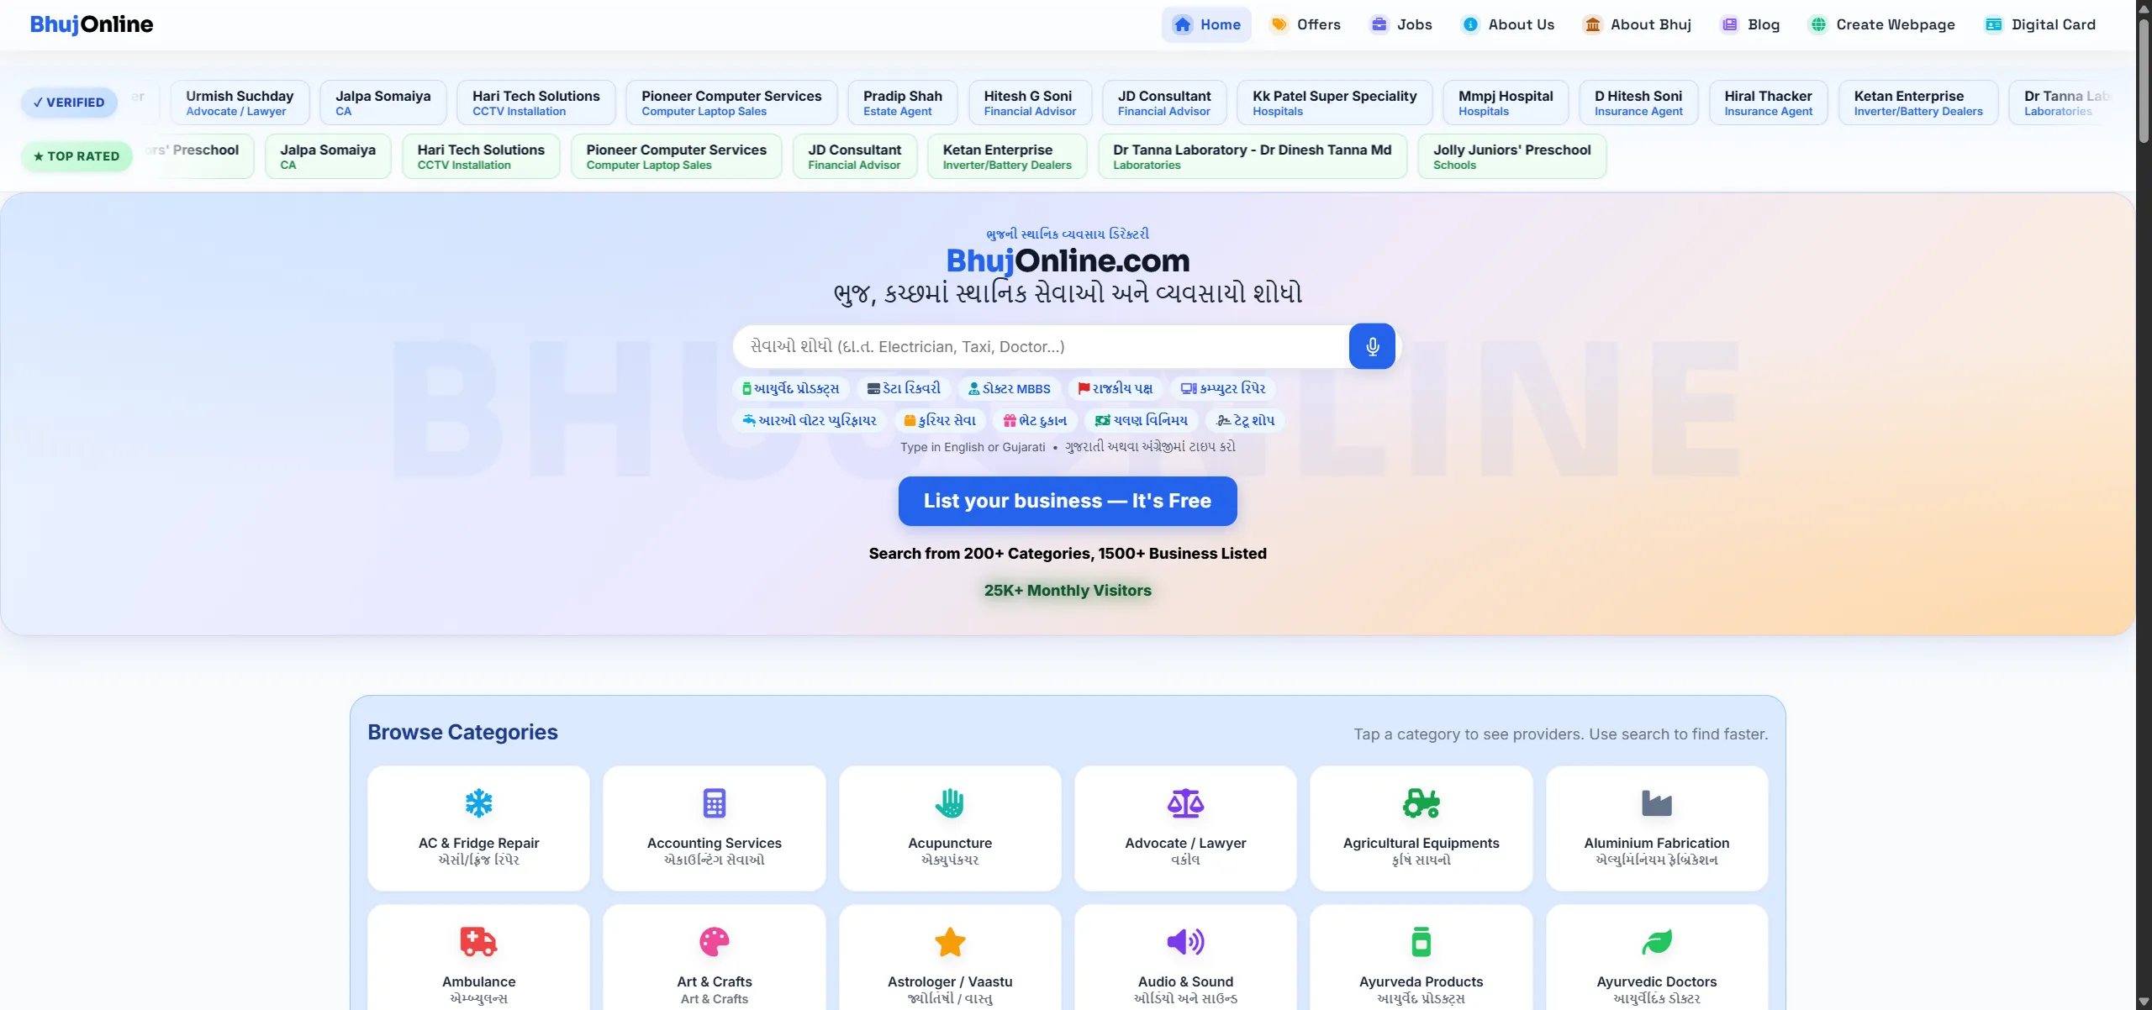Click the Art & Crafts palette icon
The image size is (2152, 1010).
pos(715,942)
